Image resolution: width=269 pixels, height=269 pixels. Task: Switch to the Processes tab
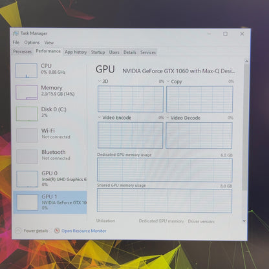pyautogui.click(x=22, y=52)
